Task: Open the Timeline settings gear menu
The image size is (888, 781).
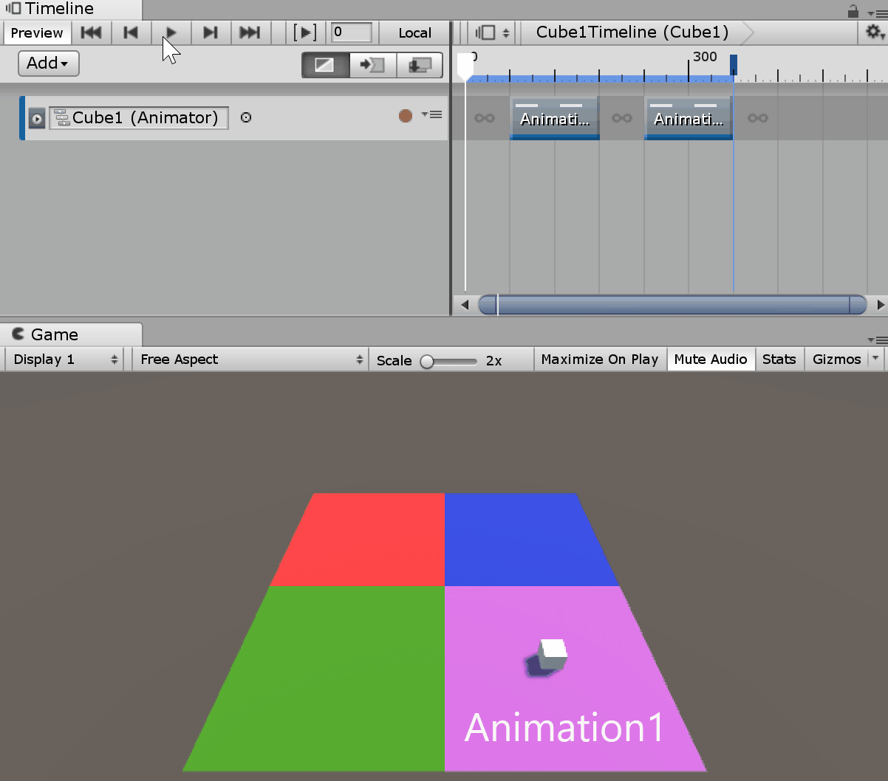Action: [873, 32]
